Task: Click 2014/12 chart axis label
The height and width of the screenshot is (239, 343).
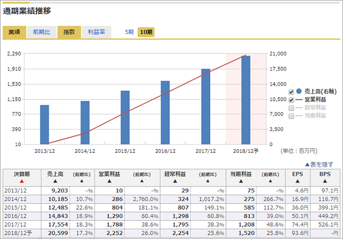Action: pos(85,151)
